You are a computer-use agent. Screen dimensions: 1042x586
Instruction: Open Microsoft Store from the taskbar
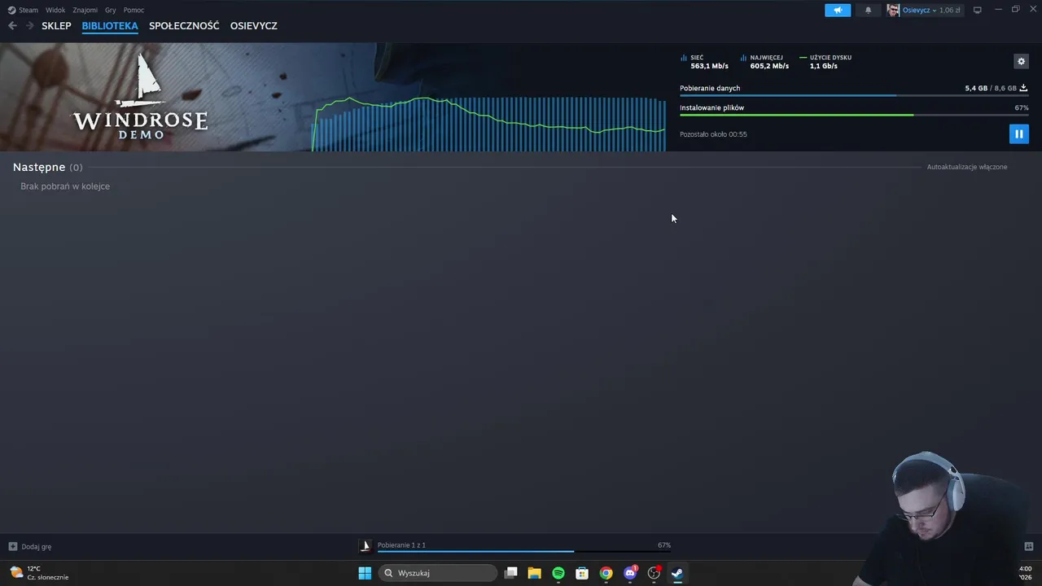(x=582, y=573)
